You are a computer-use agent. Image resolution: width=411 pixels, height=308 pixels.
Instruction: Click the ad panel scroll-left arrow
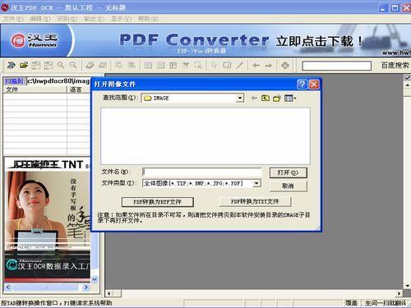pyautogui.click(x=8, y=287)
